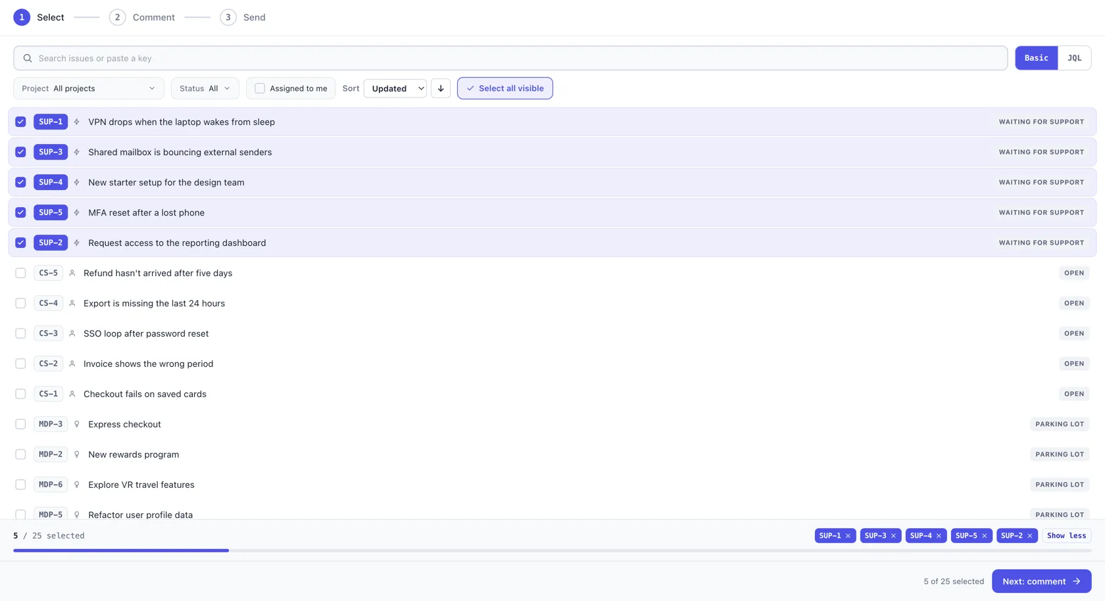Go to step 3 Send
1105x601 pixels.
coord(243,17)
